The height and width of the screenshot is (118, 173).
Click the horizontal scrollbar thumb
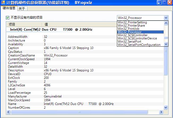79,112
